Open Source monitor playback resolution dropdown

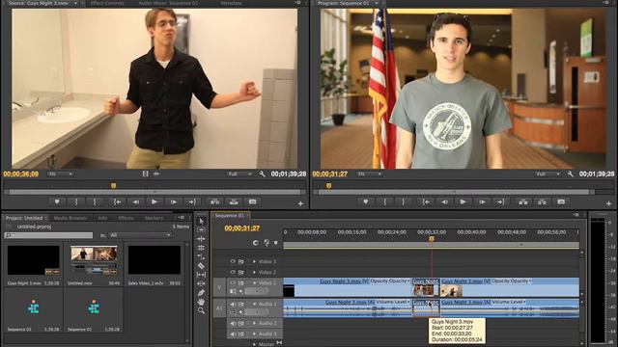(x=239, y=173)
